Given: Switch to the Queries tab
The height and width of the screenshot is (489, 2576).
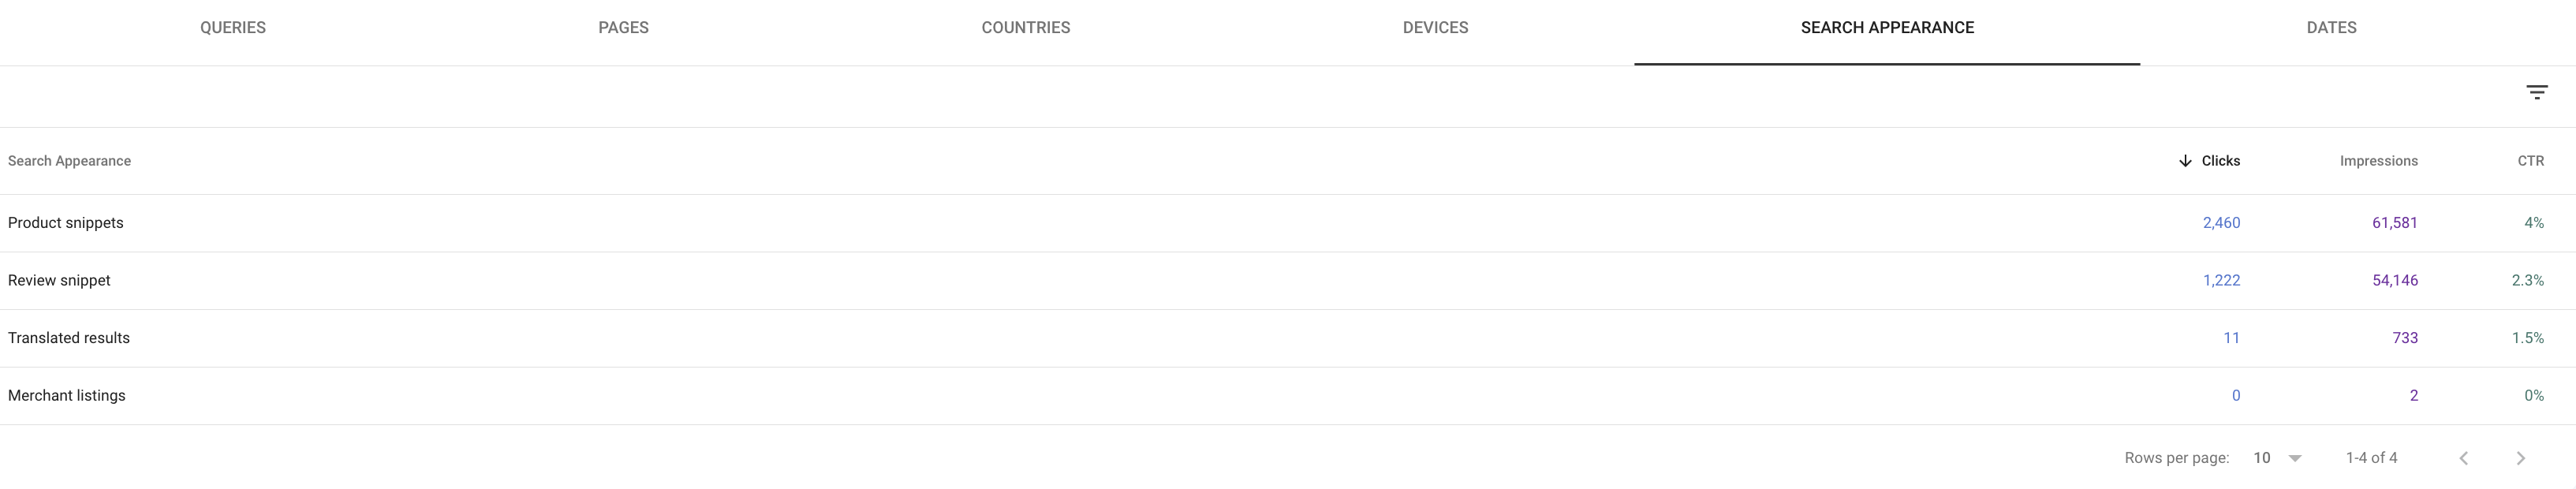Looking at the screenshot, I should tap(233, 28).
